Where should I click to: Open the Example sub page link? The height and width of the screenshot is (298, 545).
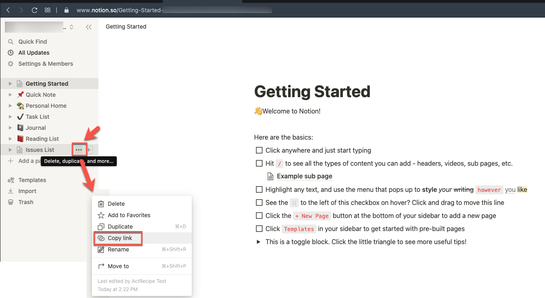[x=304, y=176]
